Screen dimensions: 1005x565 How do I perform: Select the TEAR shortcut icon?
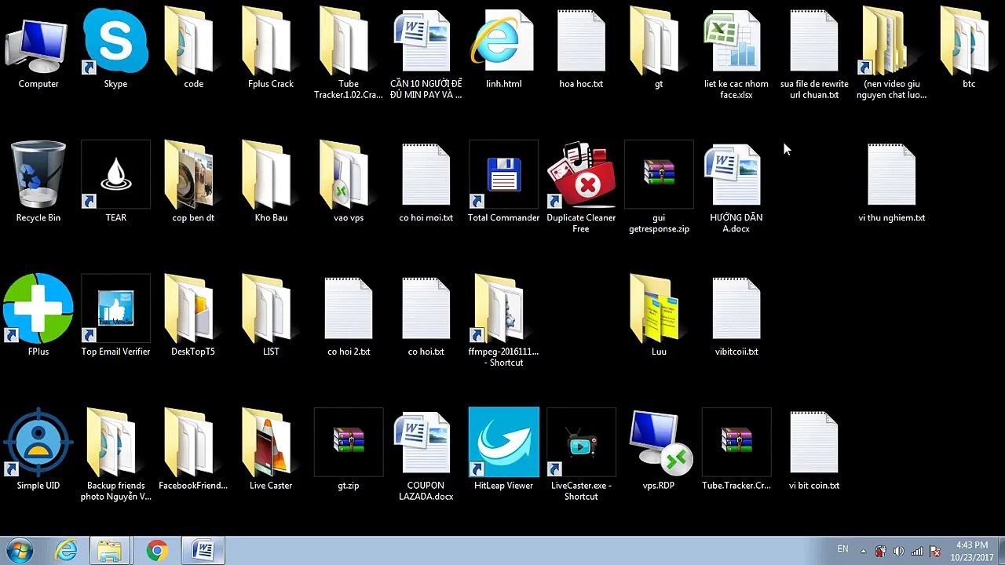(x=115, y=182)
